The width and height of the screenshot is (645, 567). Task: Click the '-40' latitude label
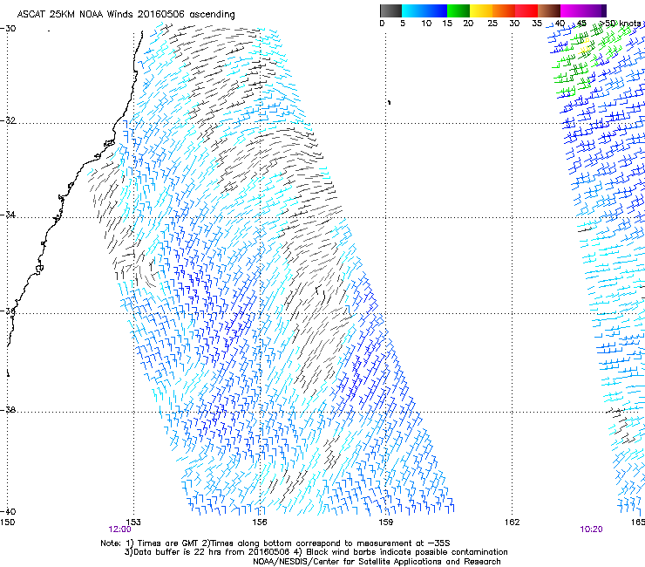(x=8, y=511)
